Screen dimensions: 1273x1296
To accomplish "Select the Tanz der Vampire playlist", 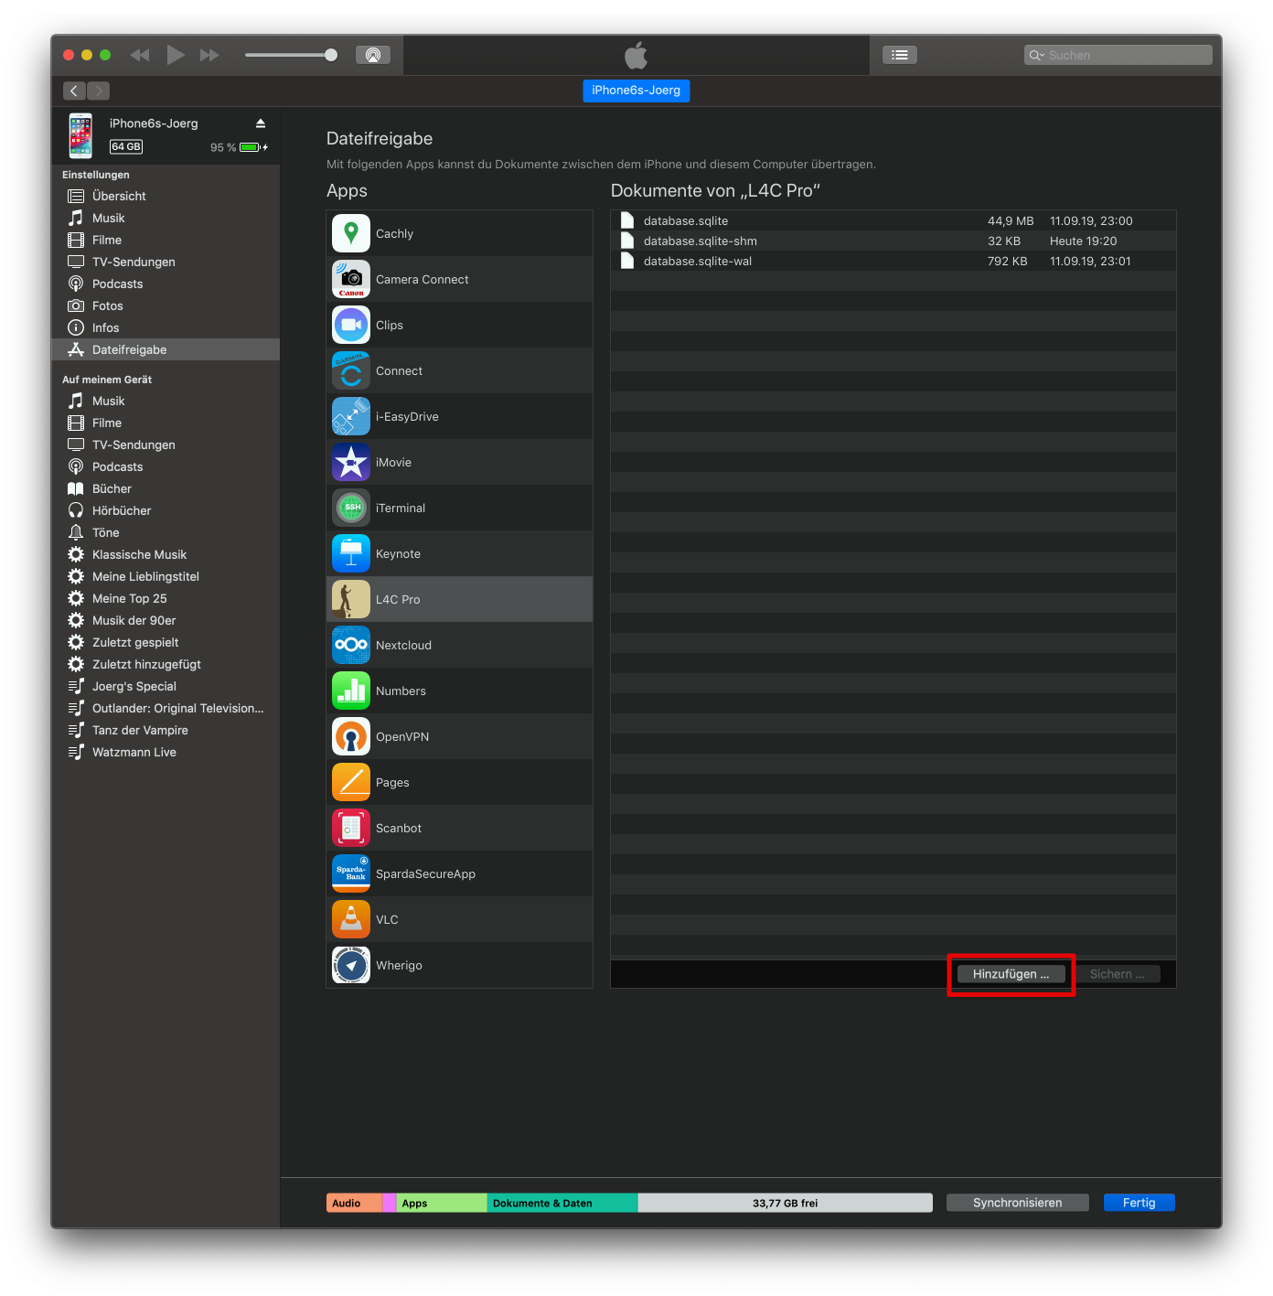I will 166,730.
